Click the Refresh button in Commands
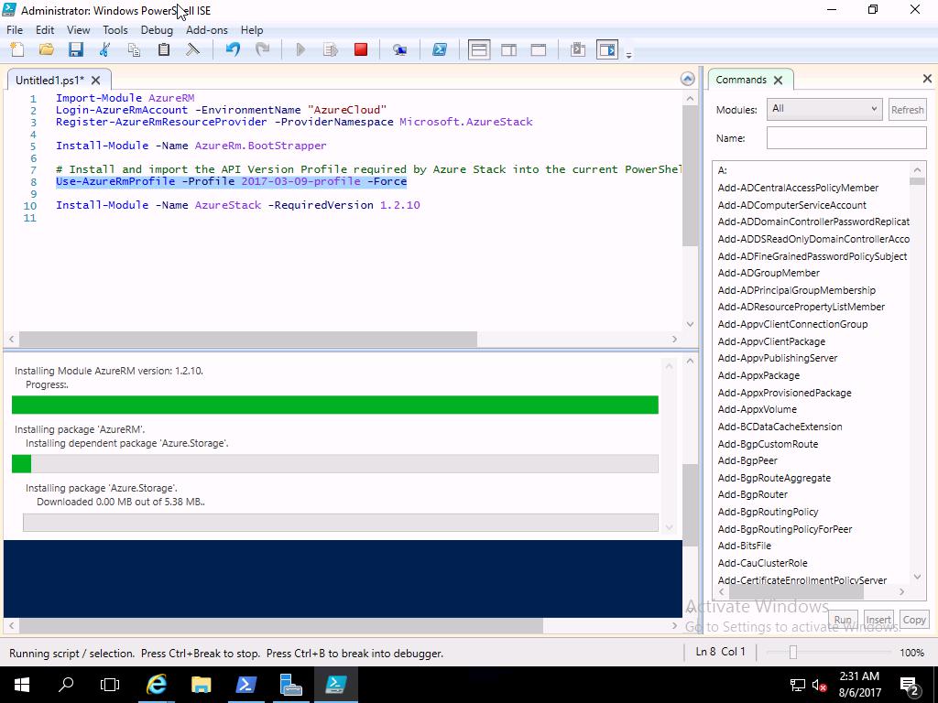938x703 pixels. pos(908,110)
